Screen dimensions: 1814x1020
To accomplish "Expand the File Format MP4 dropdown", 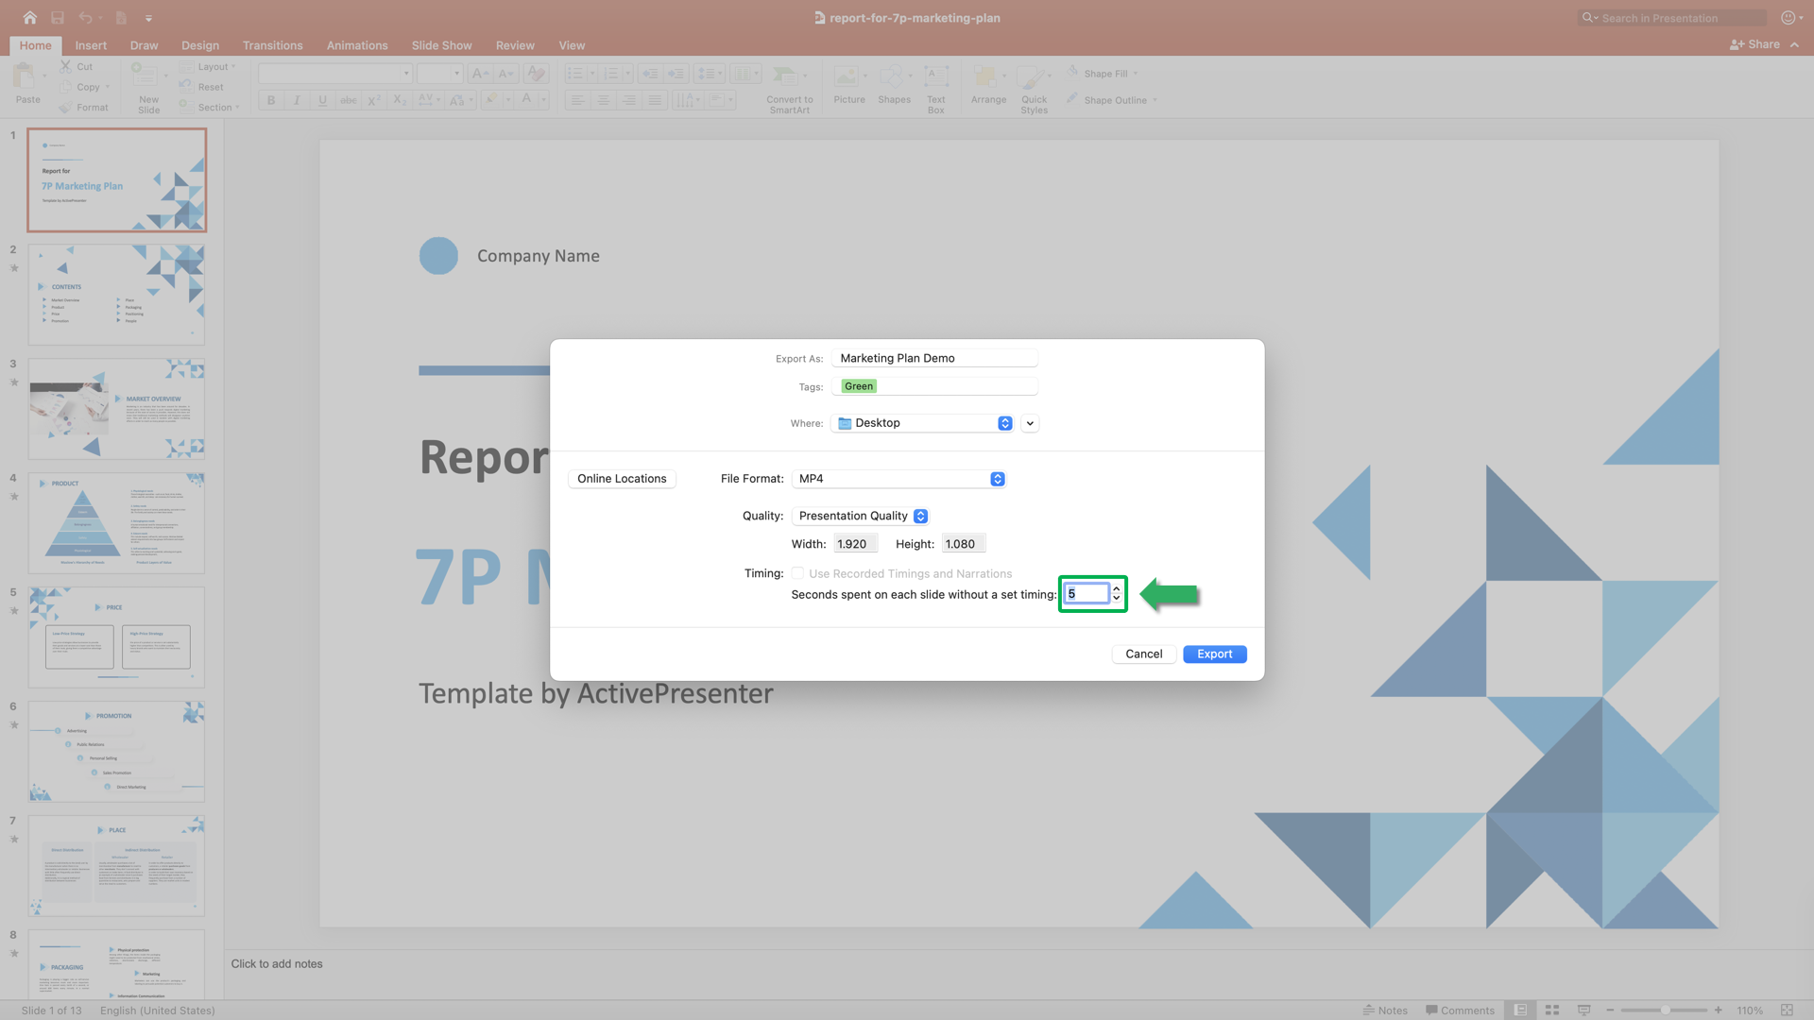I will click(998, 478).
